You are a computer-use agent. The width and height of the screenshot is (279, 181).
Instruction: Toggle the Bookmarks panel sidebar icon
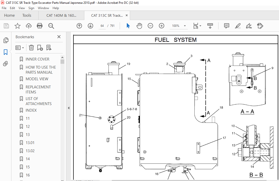pos(6,52)
